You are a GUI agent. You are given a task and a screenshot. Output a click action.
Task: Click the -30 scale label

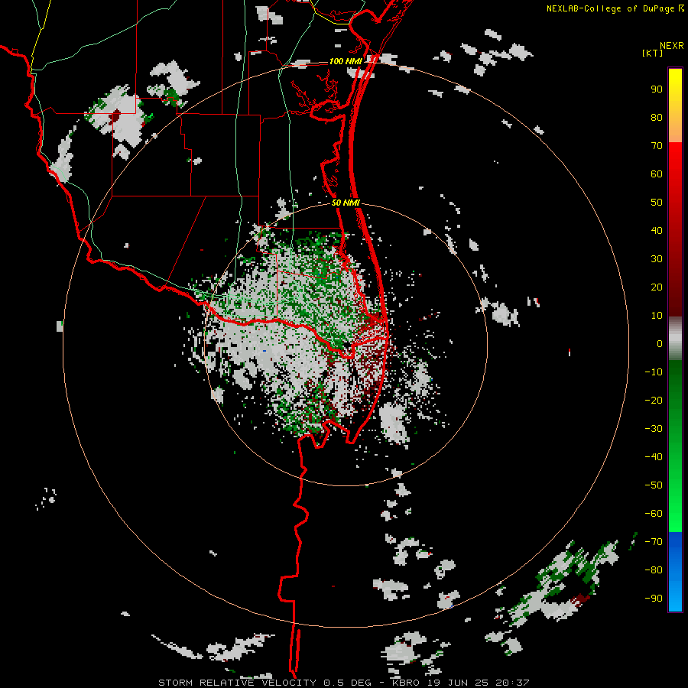pos(654,429)
